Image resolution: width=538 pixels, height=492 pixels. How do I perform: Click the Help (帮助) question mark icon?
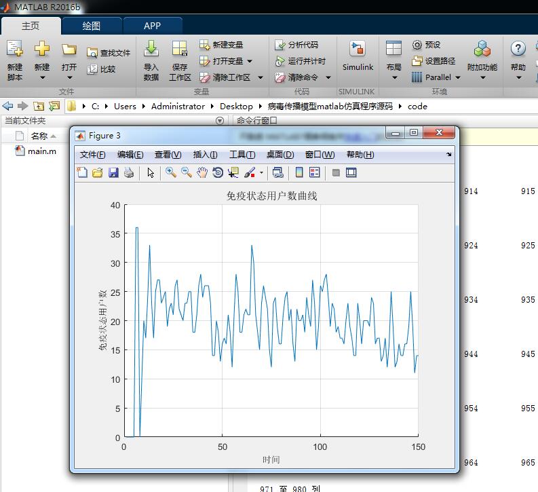518,48
